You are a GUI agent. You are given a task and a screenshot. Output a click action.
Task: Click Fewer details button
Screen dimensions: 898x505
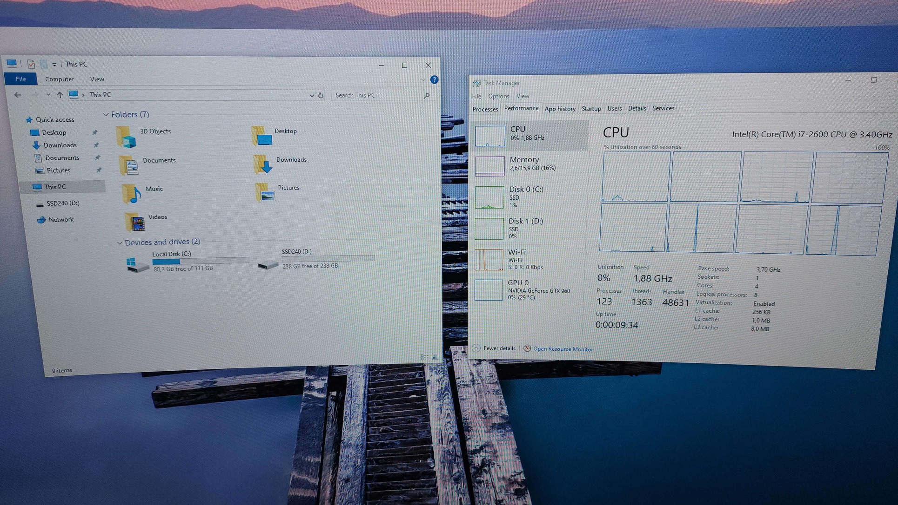point(499,348)
